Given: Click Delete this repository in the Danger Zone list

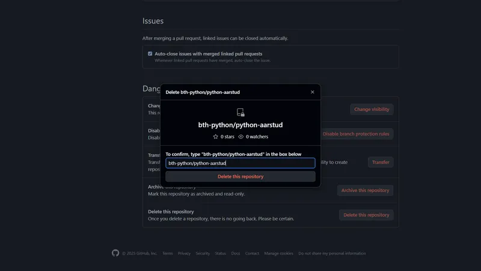Looking at the screenshot, I should point(366,214).
